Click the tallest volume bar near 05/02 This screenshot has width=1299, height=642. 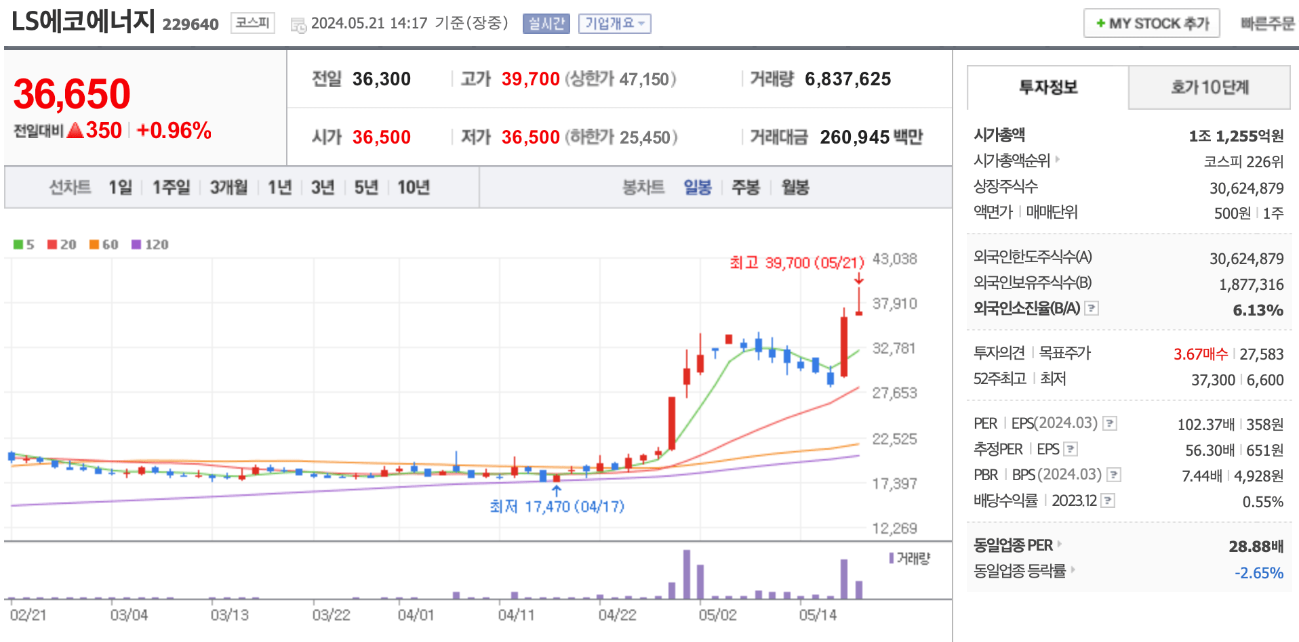(687, 574)
